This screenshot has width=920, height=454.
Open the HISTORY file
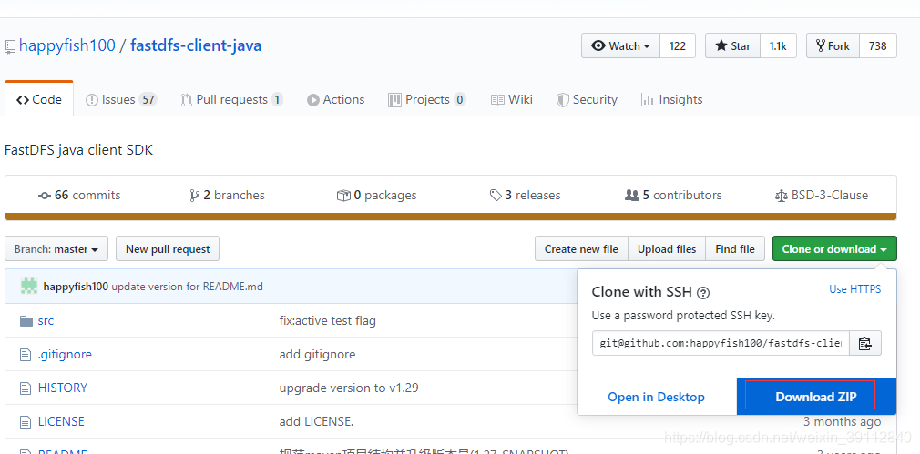coord(62,388)
